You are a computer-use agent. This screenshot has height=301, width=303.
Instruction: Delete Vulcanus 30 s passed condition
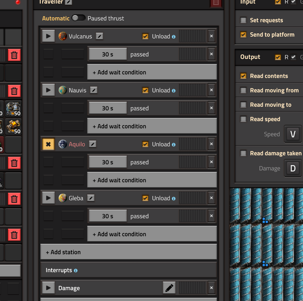click(x=211, y=54)
